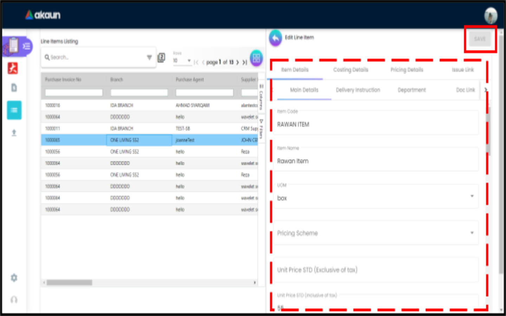Select the Delivery Instruction sub-tab
506x316 pixels.
[358, 90]
